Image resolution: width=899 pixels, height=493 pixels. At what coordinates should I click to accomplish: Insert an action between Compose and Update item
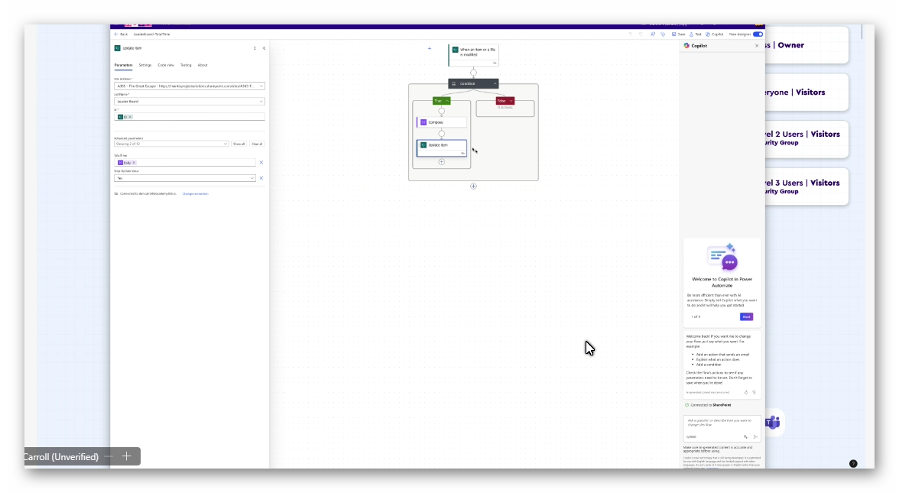coord(442,134)
